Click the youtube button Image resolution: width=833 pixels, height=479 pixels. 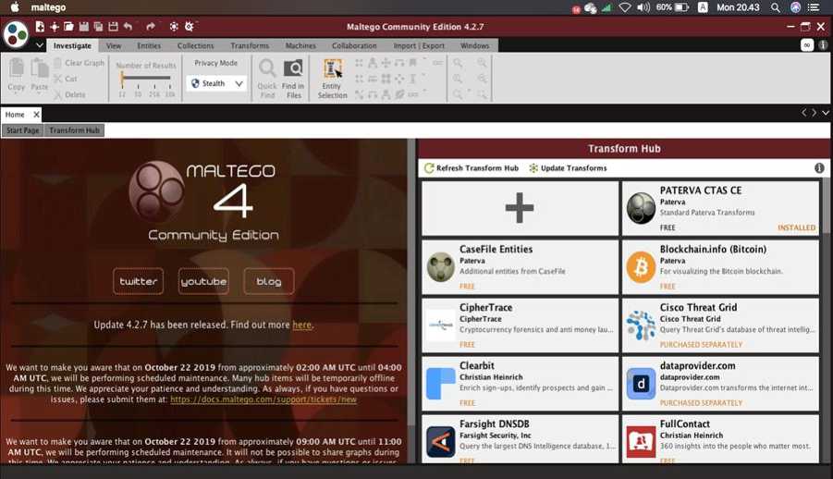(203, 281)
